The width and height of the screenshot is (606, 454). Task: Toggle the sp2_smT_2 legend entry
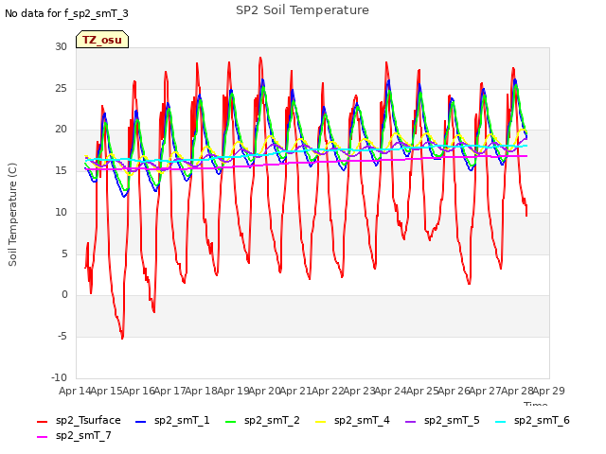coord(262,420)
